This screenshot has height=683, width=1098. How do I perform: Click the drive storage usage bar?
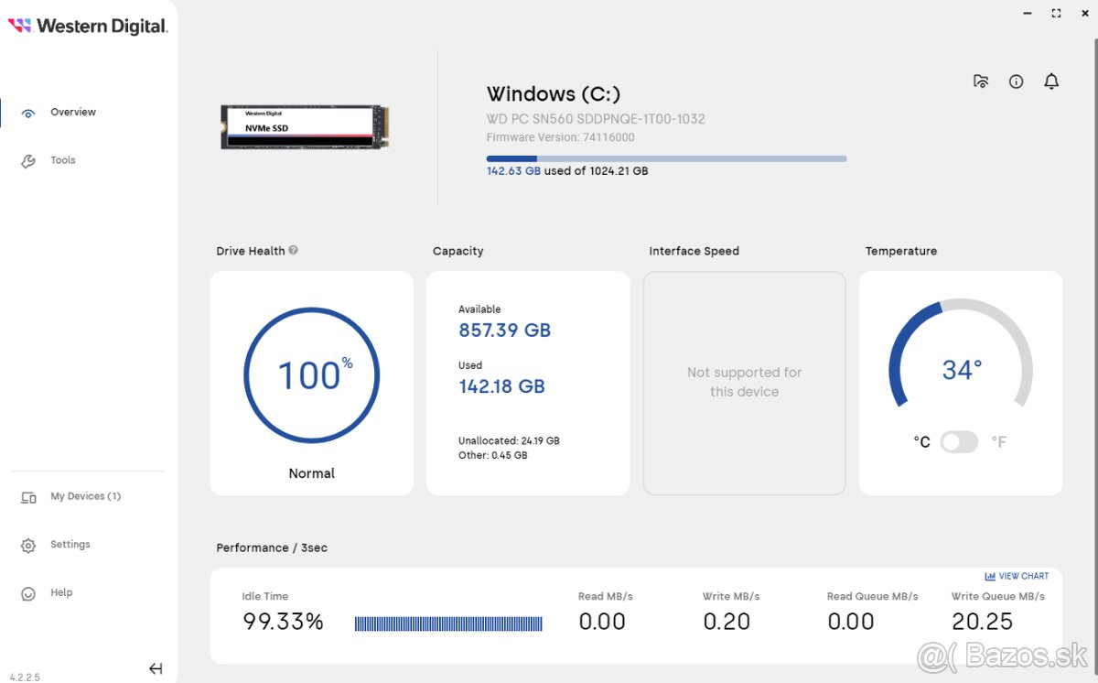(x=666, y=158)
